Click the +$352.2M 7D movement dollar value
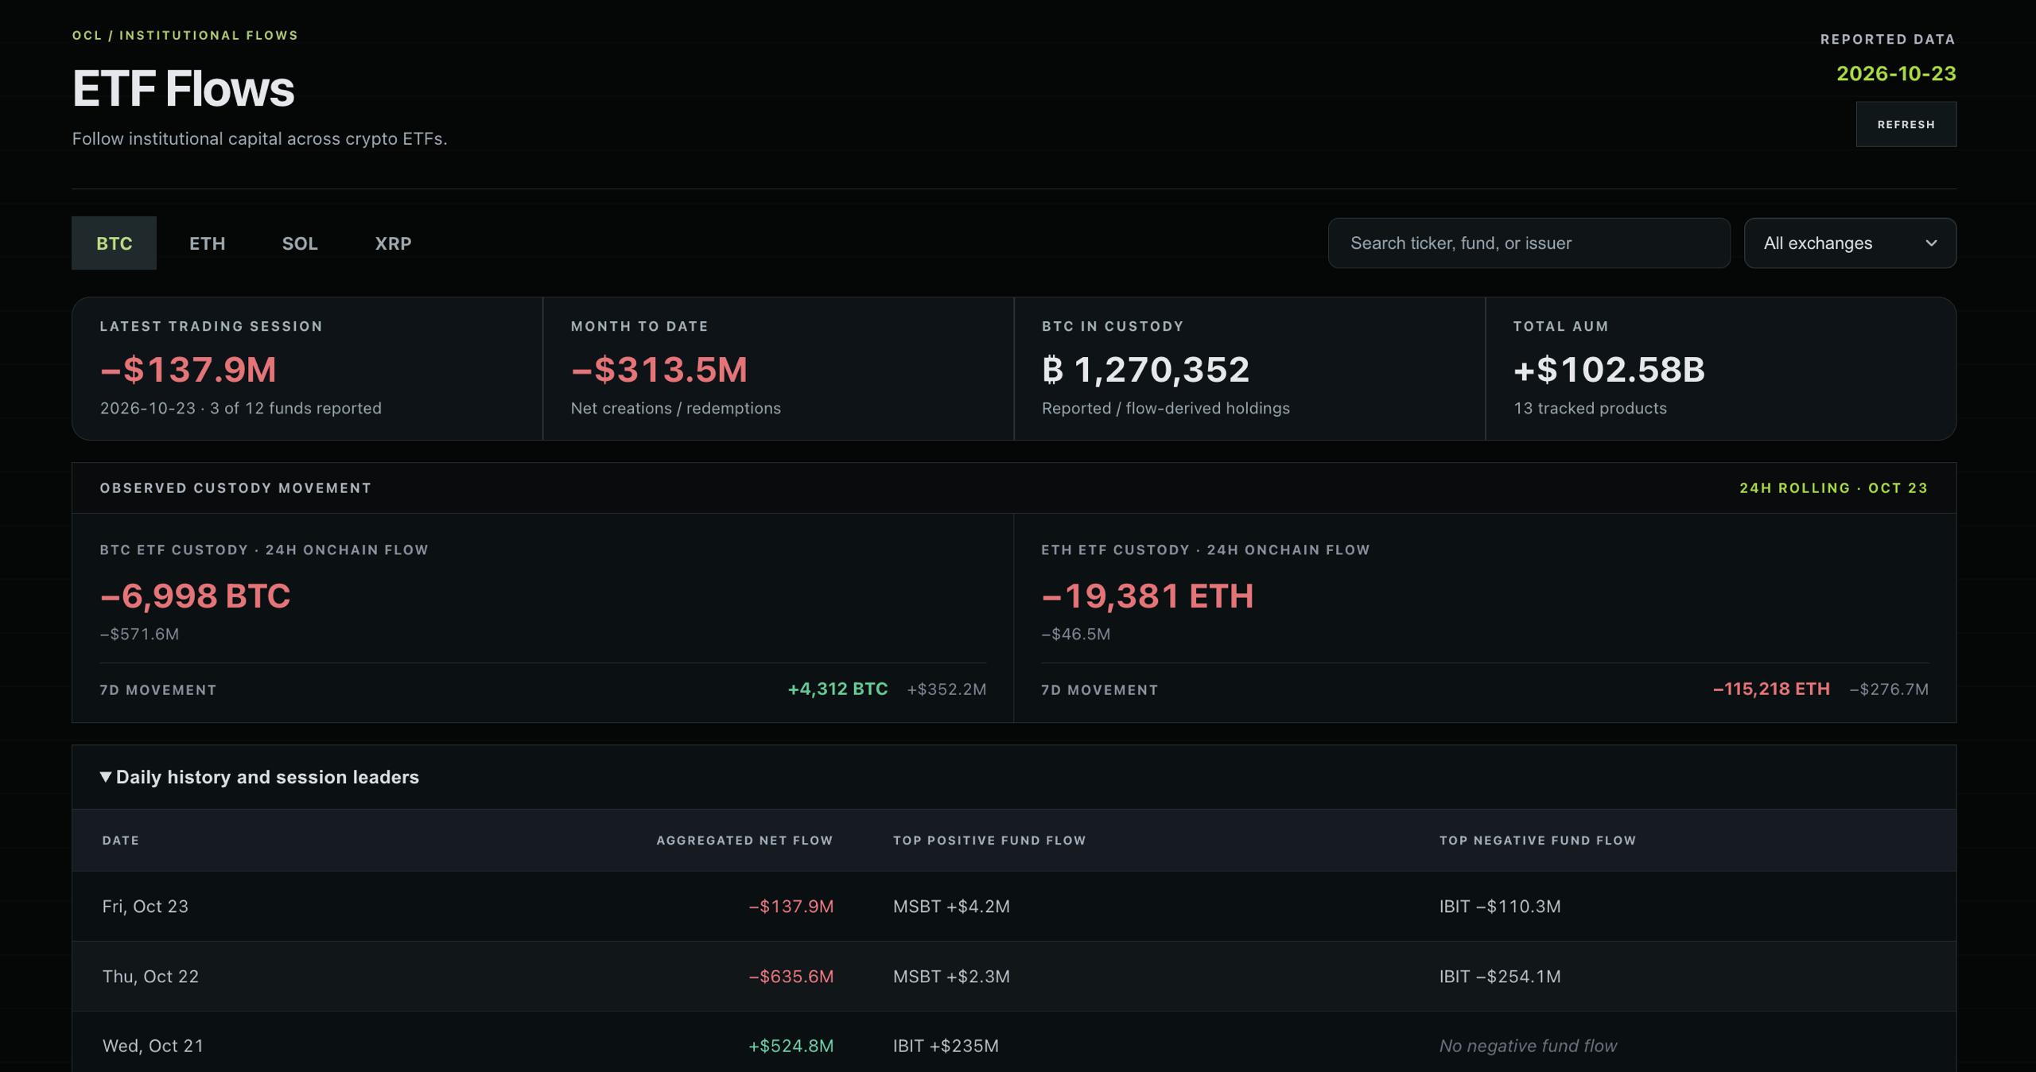 pos(946,689)
